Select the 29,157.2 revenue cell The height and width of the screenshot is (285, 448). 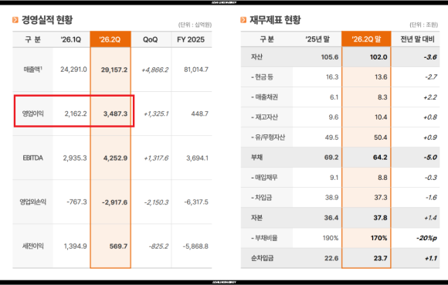pyautogui.click(x=114, y=70)
